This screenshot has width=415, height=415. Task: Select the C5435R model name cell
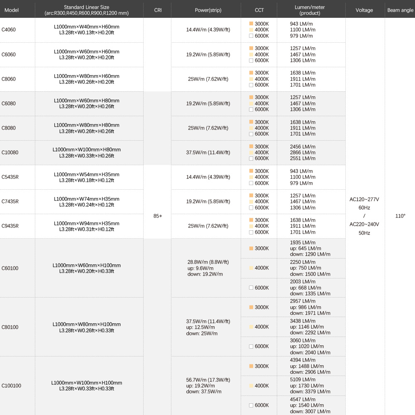click(x=10, y=177)
